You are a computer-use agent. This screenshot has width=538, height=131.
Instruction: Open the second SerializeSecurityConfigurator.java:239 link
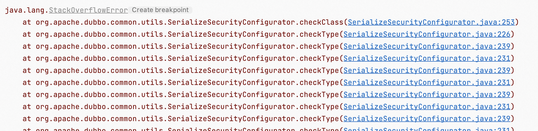point(427,70)
